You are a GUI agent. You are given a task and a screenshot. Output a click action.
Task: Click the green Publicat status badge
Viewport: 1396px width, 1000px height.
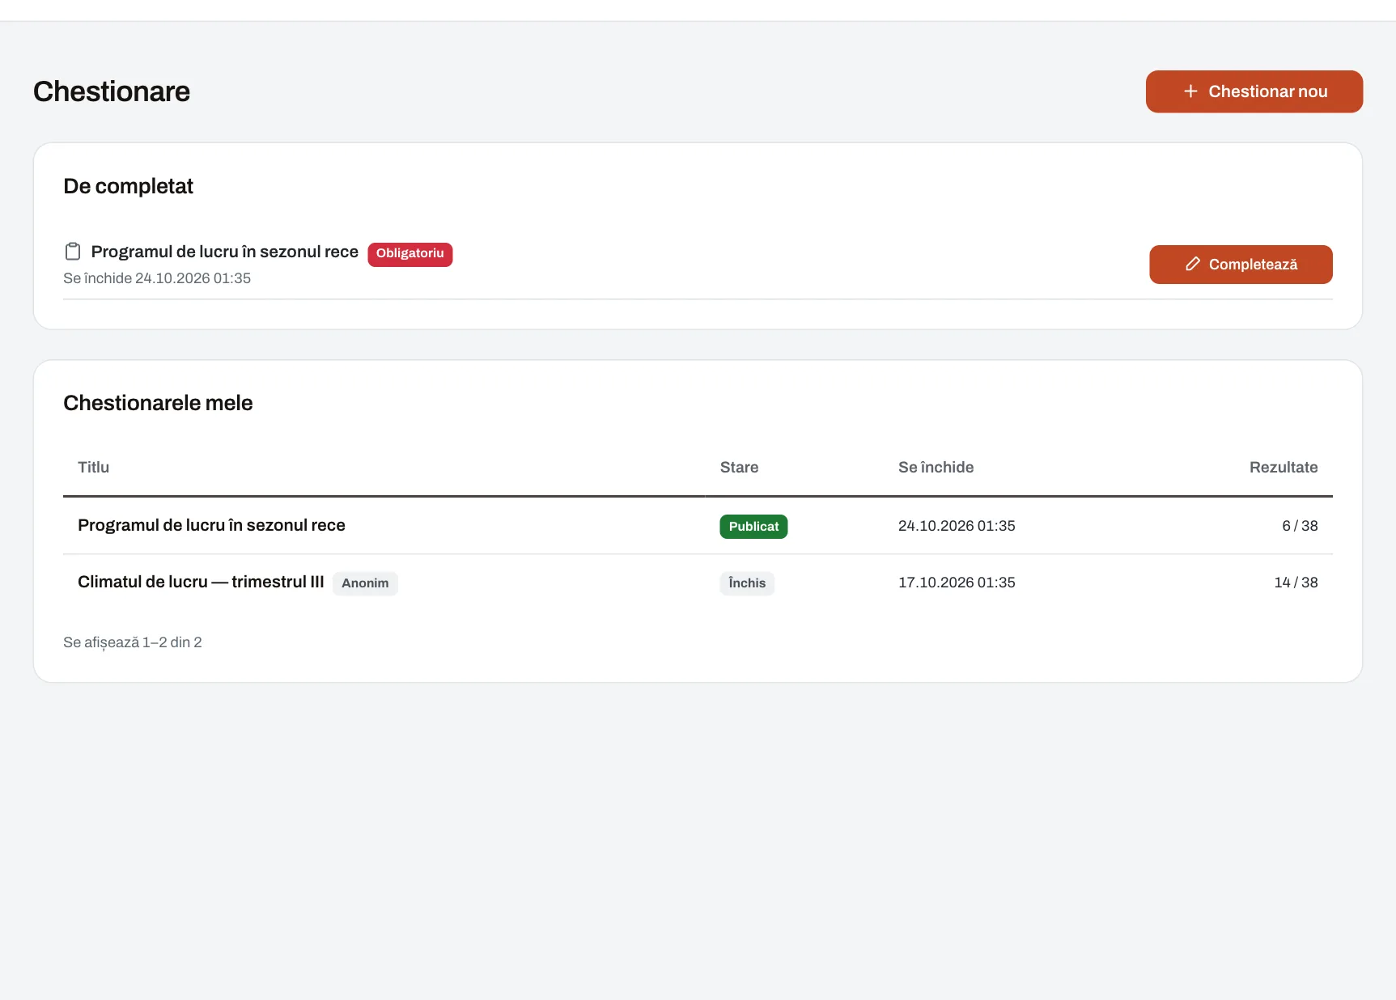(x=753, y=527)
